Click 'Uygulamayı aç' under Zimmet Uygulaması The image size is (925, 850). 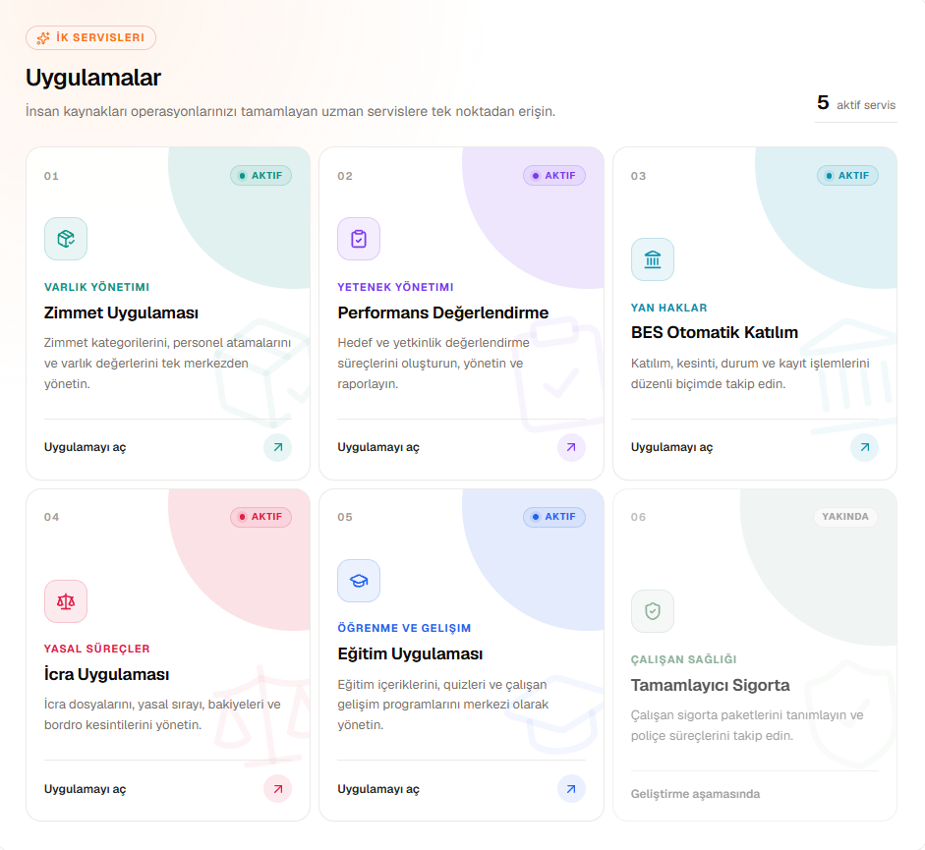[x=85, y=447]
